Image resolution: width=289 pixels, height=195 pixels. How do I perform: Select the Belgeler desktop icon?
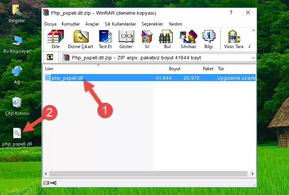pyautogui.click(x=17, y=14)
